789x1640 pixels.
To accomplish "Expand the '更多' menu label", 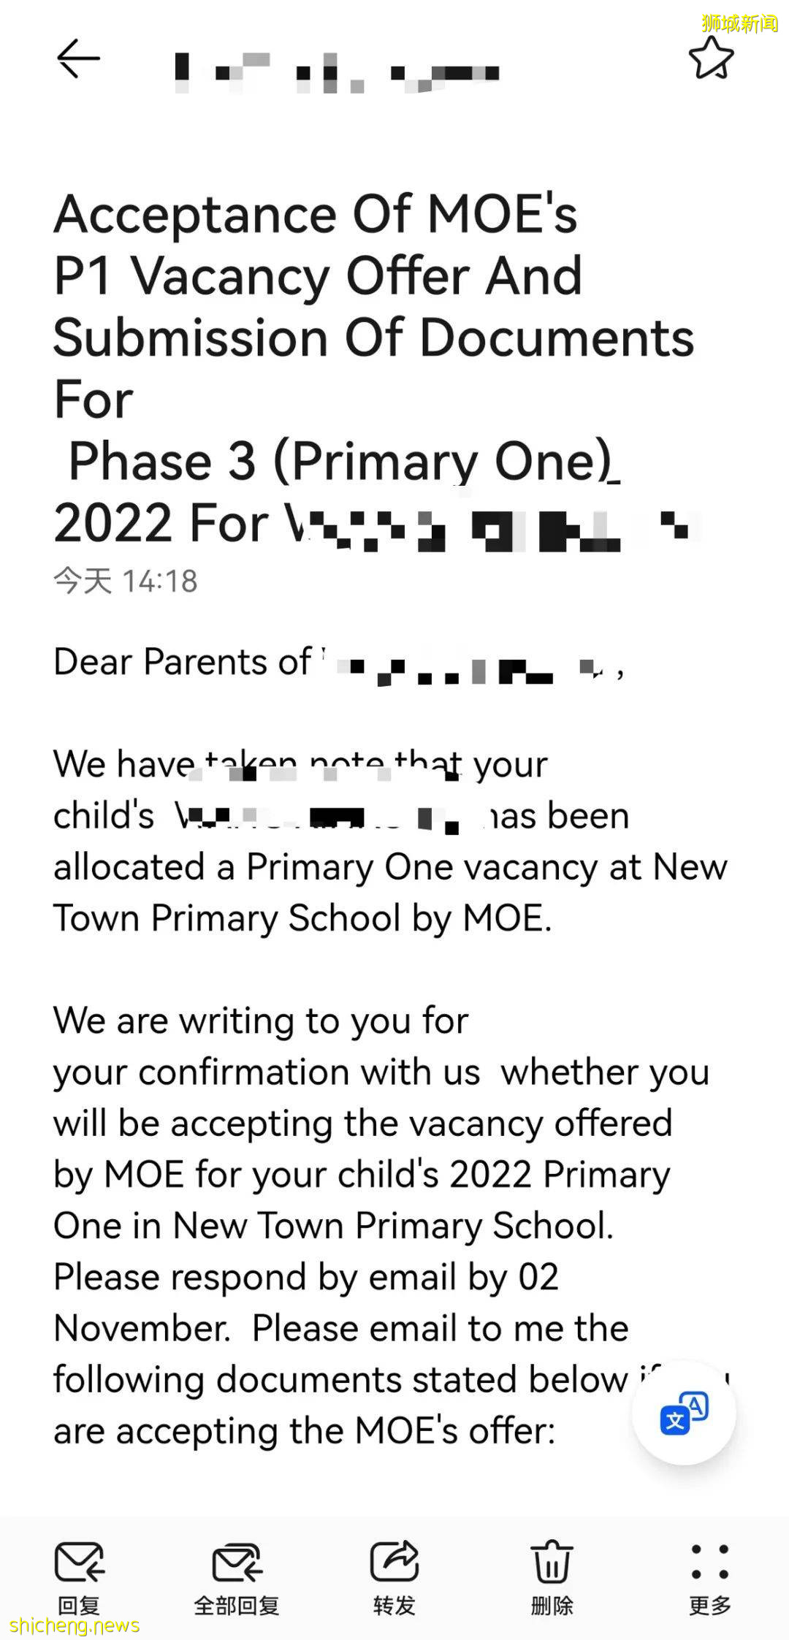I will tap(709, 1606).
